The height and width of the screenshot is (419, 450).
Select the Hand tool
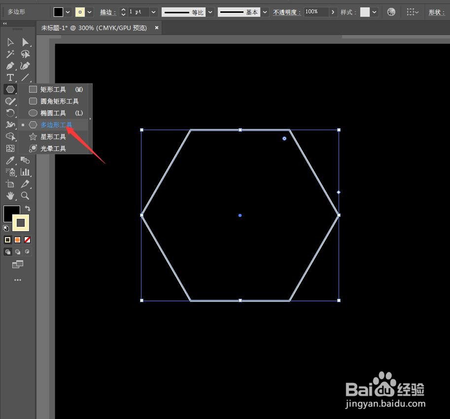tap(10, 196)
